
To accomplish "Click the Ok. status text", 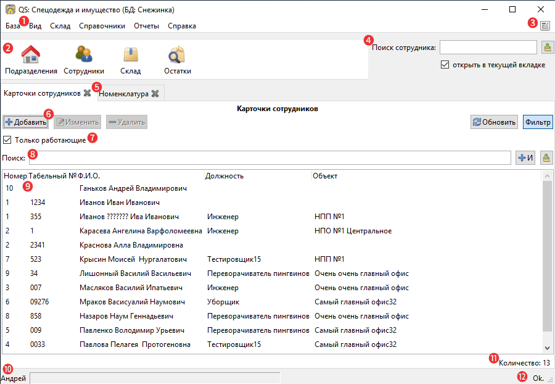I will point(538,378).
